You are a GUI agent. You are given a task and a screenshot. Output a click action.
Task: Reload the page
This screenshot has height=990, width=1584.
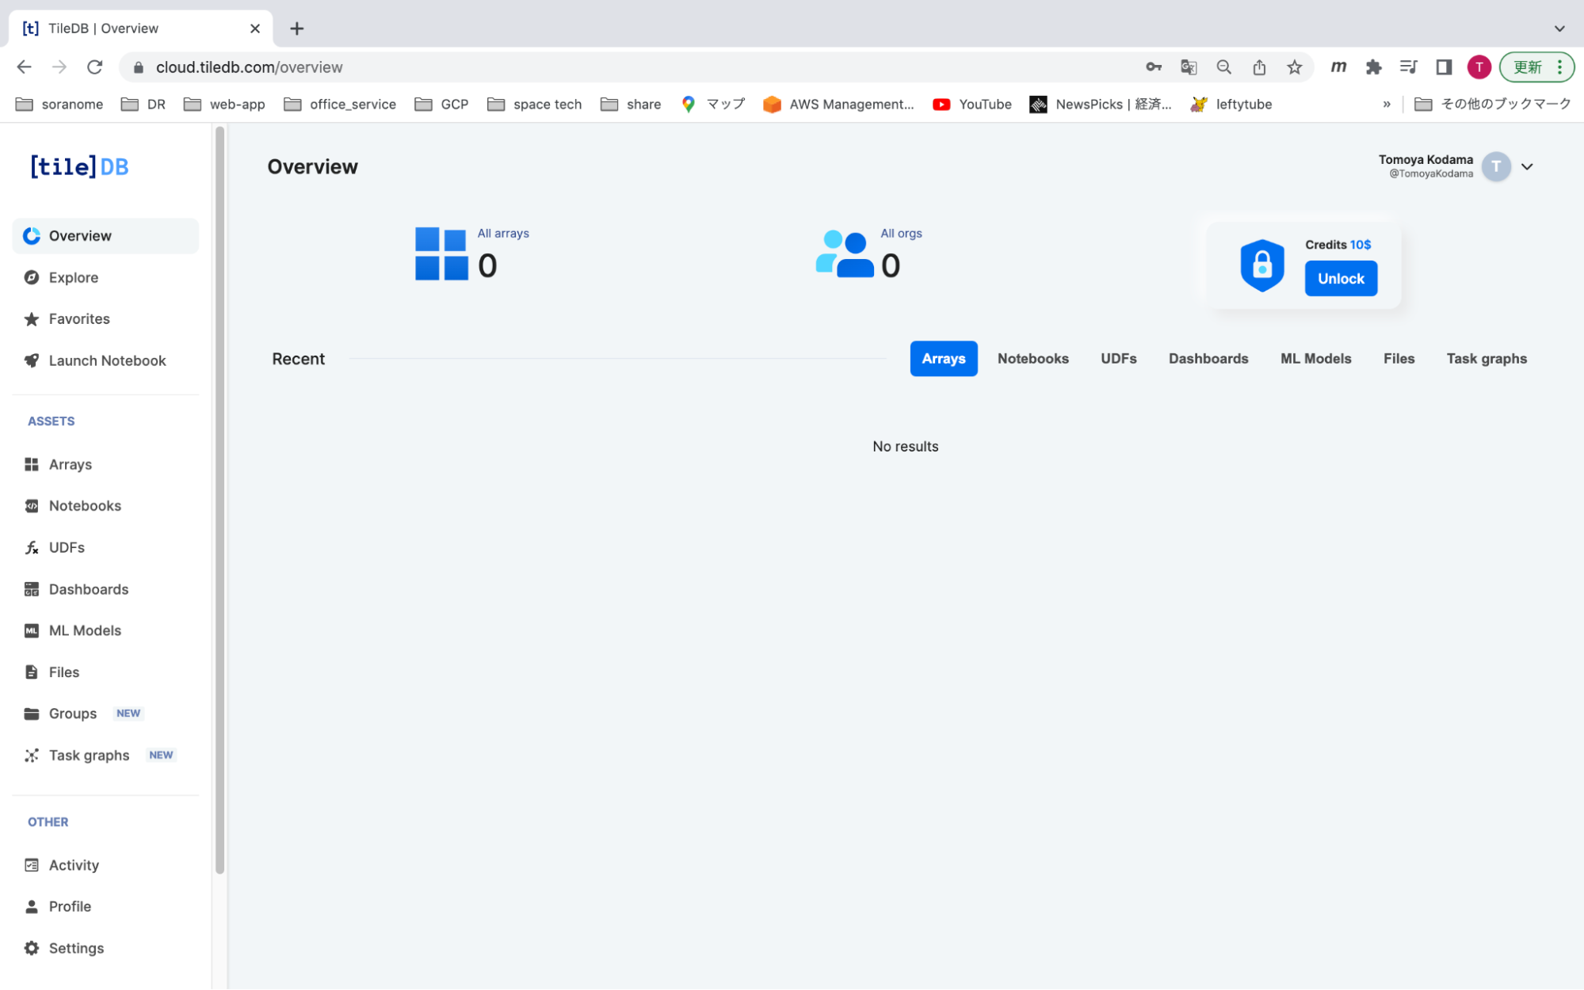[x=95, y=67]
